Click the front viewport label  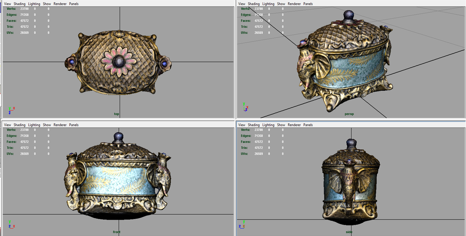click(x=116, y=232)
